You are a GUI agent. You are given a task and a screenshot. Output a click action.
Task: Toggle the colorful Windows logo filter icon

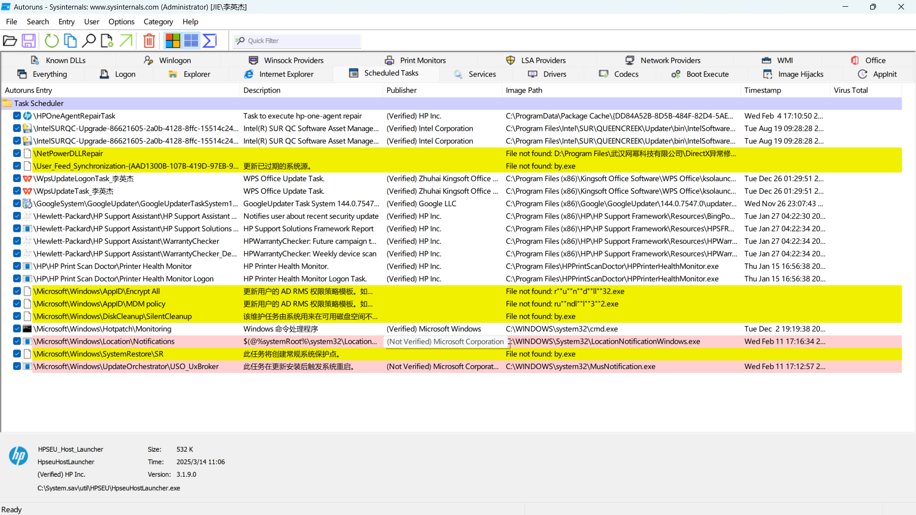click(172, 41)
